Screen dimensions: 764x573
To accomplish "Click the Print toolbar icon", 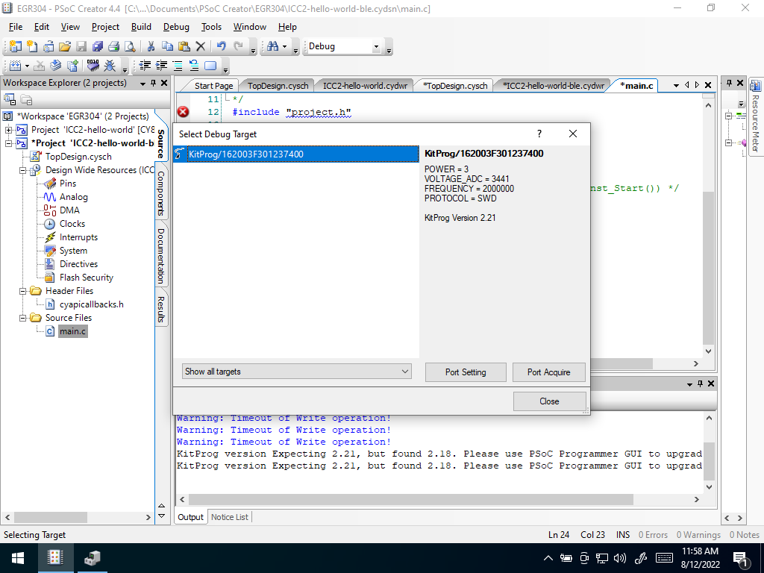I will (114, 46).
